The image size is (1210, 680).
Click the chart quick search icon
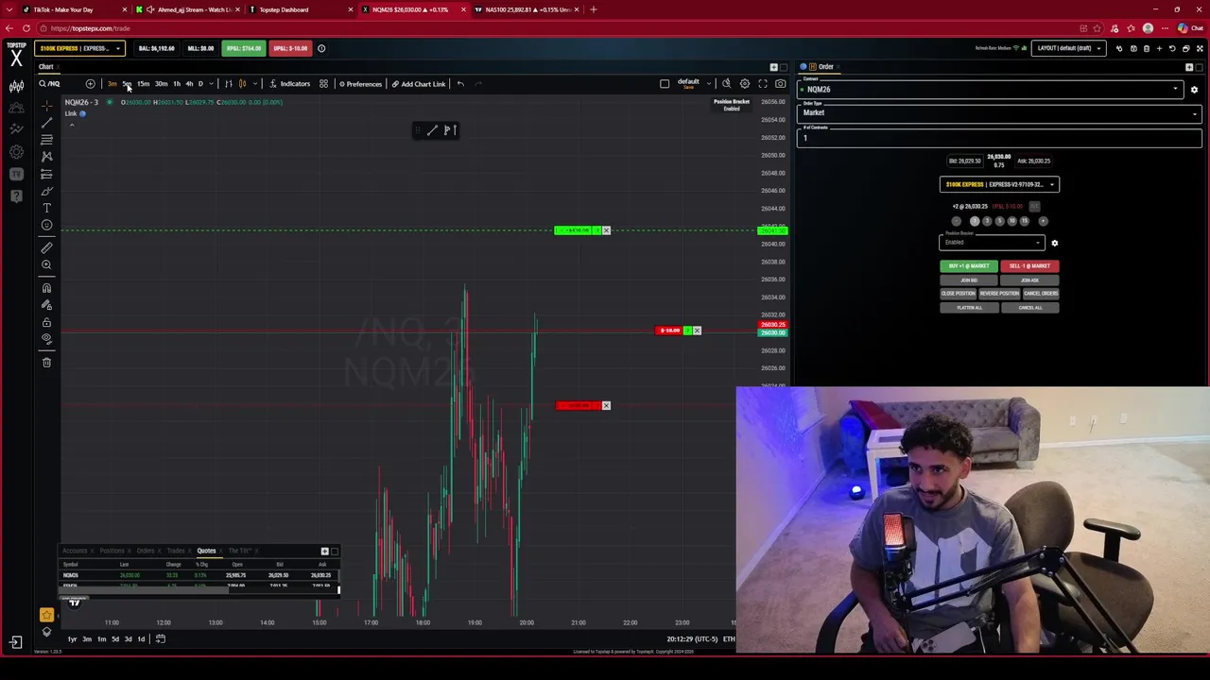pyautogui.click(x=726, y=84)
